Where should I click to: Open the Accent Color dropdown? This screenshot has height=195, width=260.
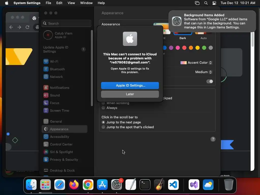[196, 63]
